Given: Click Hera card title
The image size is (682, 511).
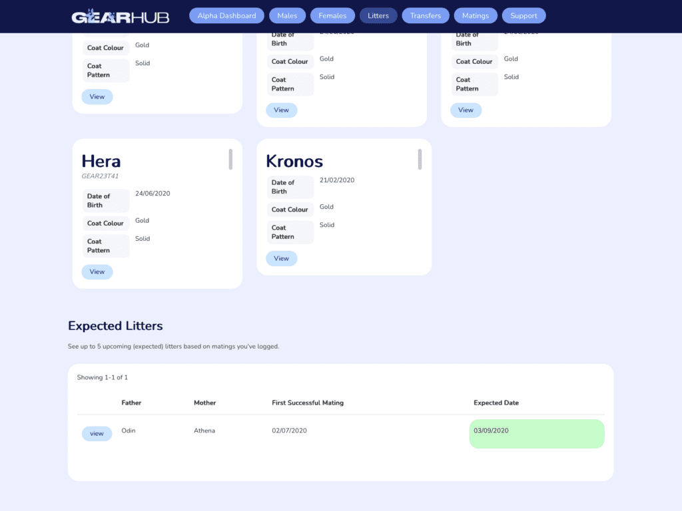Looking at the screenshot, I should click(x=101, y=161).
